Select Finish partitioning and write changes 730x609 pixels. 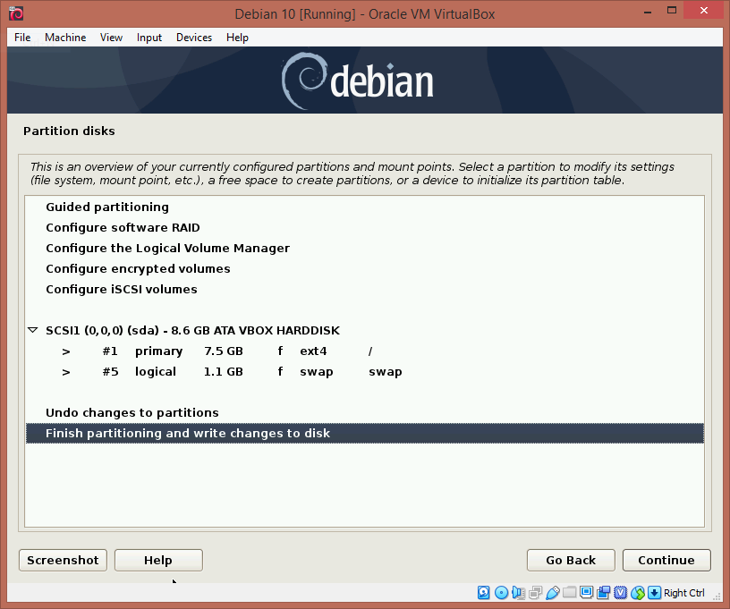364,433
